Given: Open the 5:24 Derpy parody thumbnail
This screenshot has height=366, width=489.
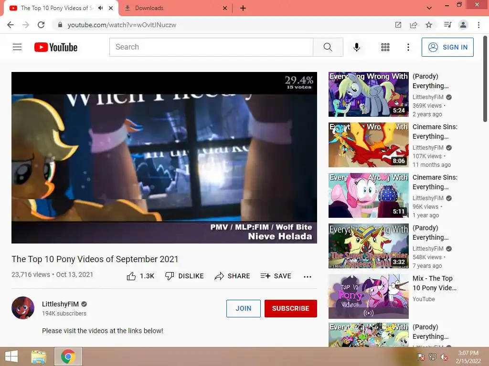Looking at the screenshot, I should [368, 94].
